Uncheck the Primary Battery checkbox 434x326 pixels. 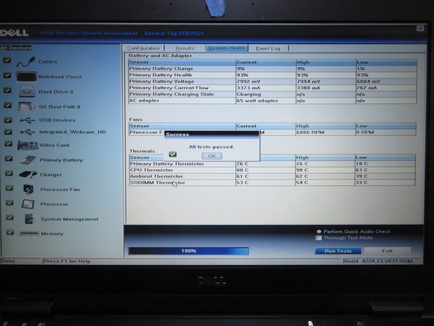point(9,158)
